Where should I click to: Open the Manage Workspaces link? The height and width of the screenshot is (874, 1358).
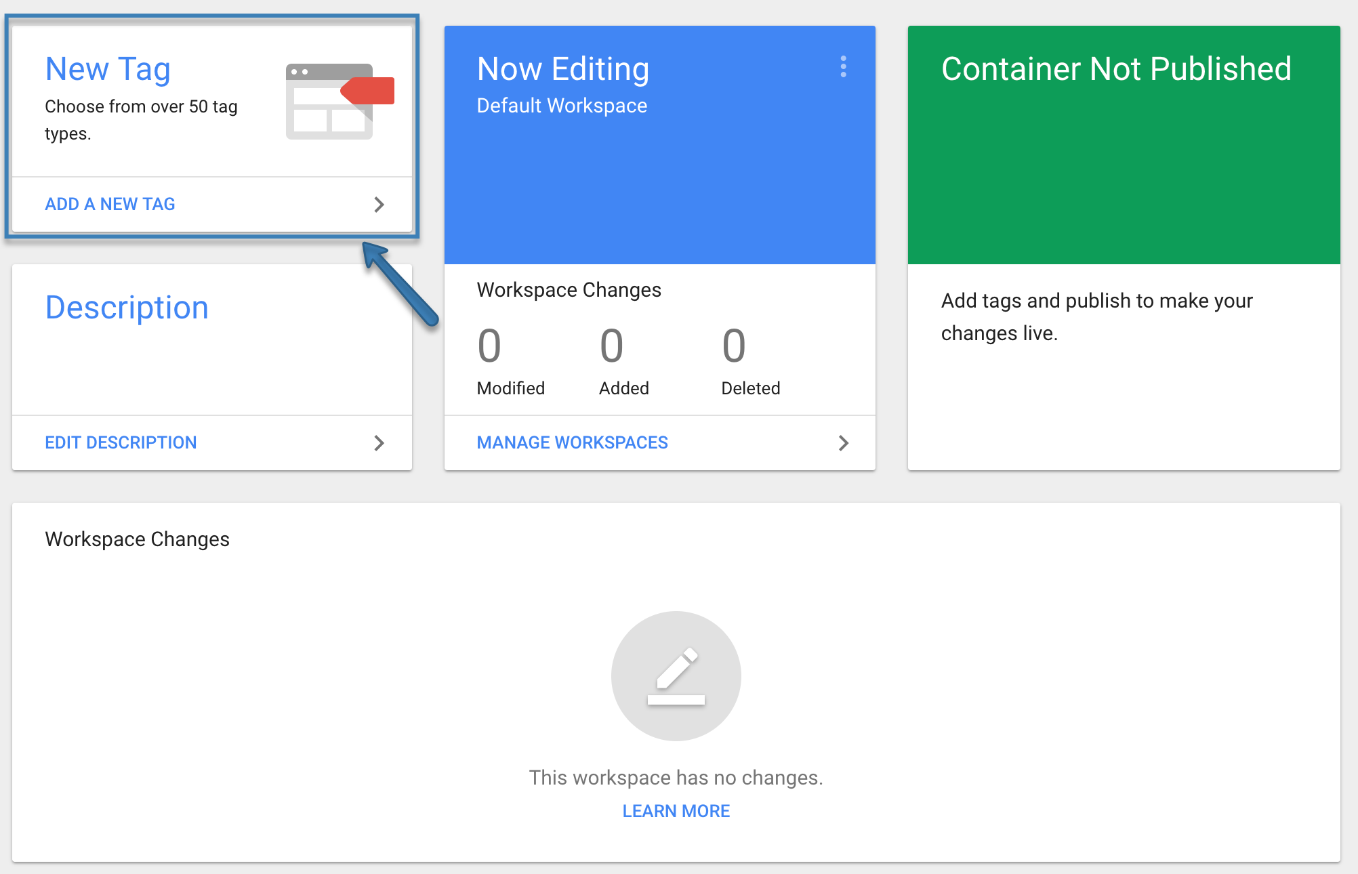point(572,442)
